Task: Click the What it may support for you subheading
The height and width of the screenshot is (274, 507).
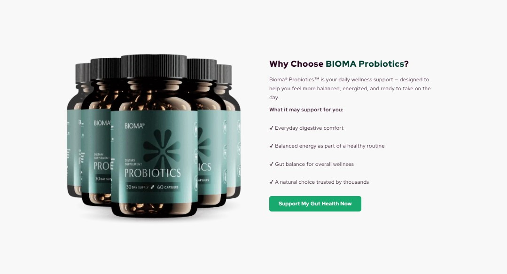Action: [306, 110]
